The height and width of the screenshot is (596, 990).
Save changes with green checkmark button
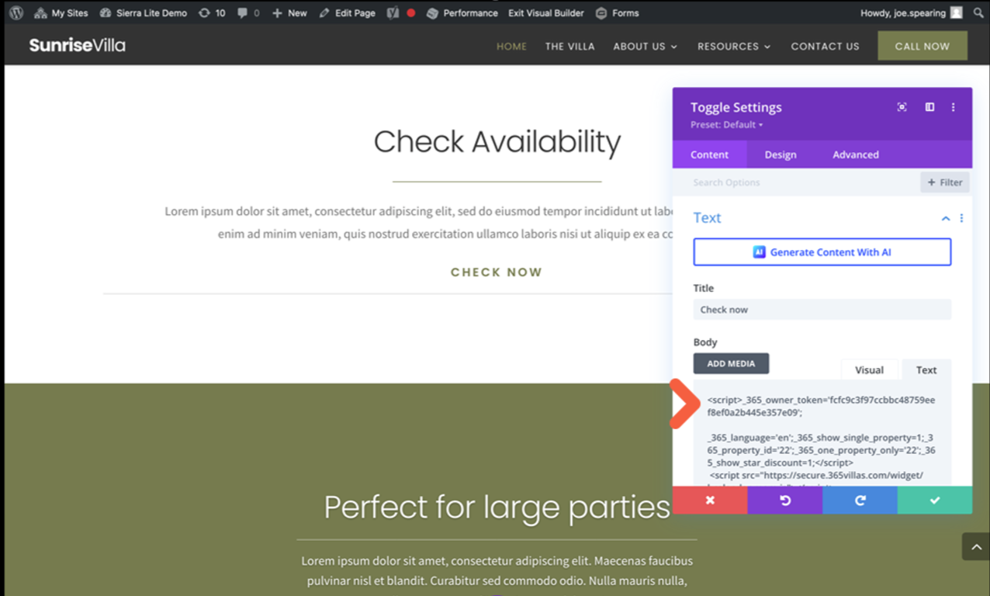pyautogui.click(x=935, y=501)
